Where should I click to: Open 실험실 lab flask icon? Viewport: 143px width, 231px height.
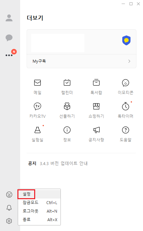37,130
